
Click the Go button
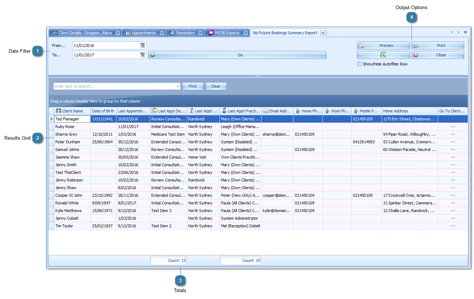(237, 55)
